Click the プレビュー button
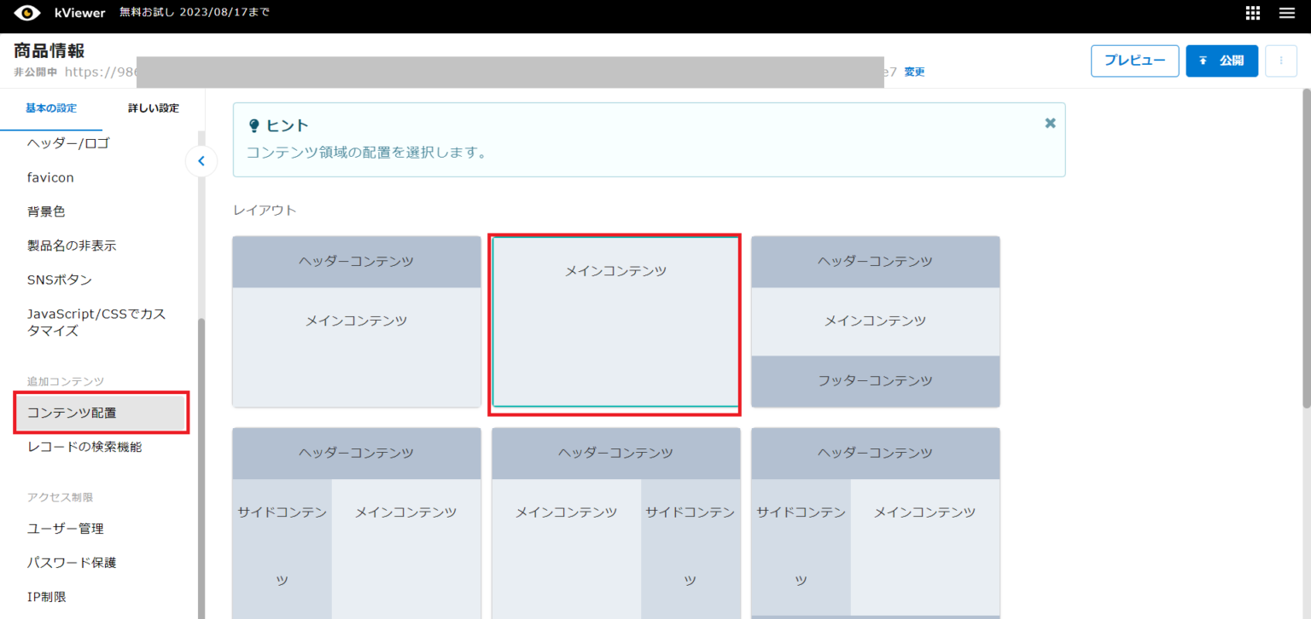This screenshot has width=1311, height=619. [1134, 61]
